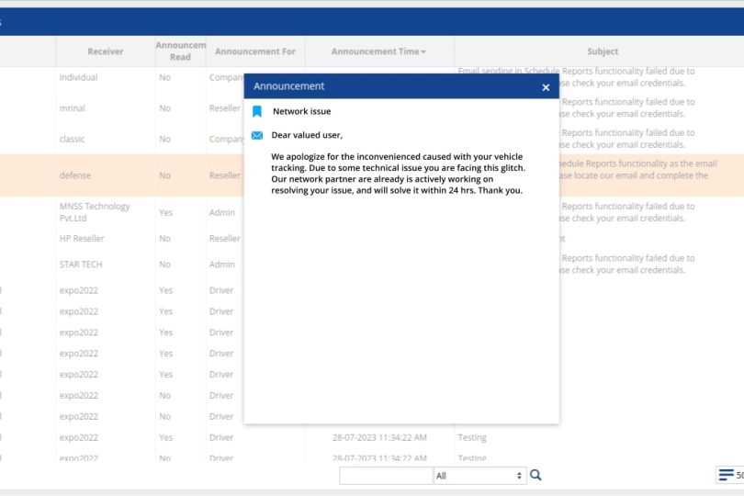
Task: Click the individual receiver entry
Action: [78, 77]
